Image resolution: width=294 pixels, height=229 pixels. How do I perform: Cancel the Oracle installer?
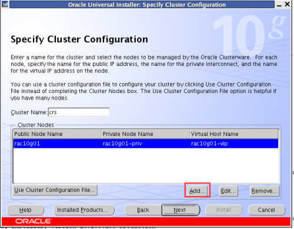click(266, 210)
